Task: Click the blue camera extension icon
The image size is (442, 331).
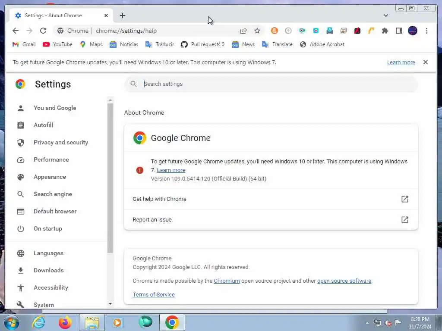Action: point(302,31)
